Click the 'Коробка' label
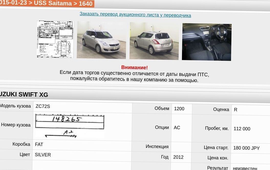This screenshot has height=170, width=270. pyautogui.click(x=21, y=144)
